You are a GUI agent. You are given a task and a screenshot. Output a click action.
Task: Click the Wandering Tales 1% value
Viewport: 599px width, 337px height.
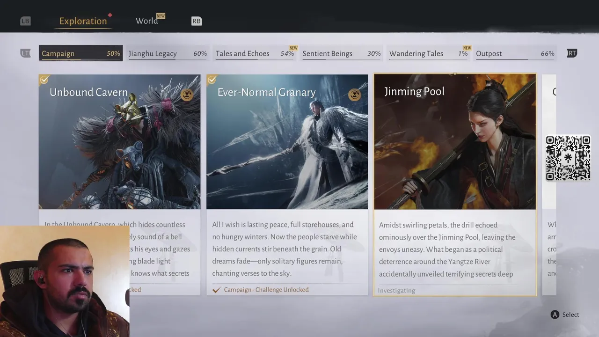pyautogui.click(x=463, y=53)
